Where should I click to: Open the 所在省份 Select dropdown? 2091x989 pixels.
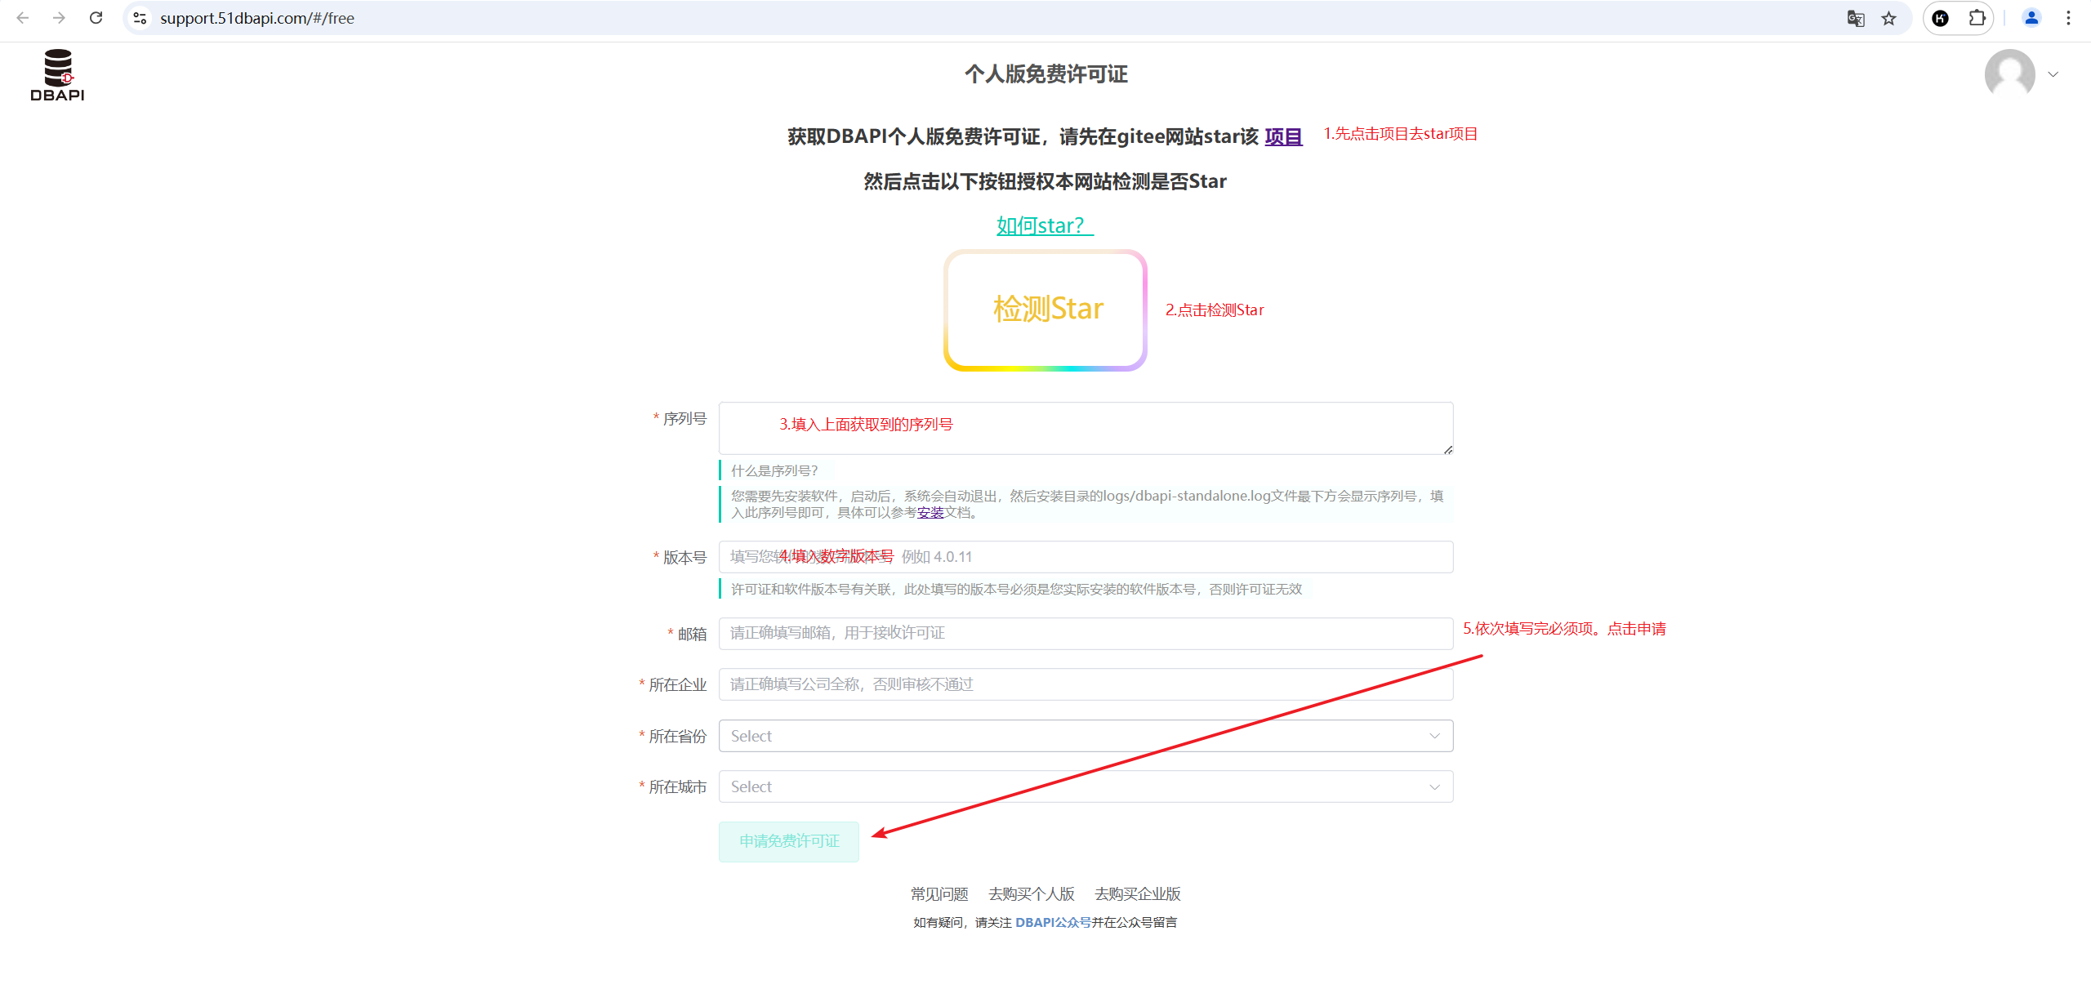[1085, 735]
